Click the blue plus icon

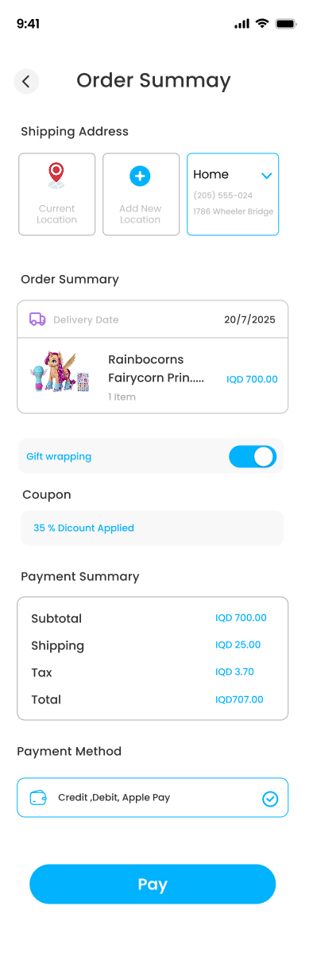140,176
